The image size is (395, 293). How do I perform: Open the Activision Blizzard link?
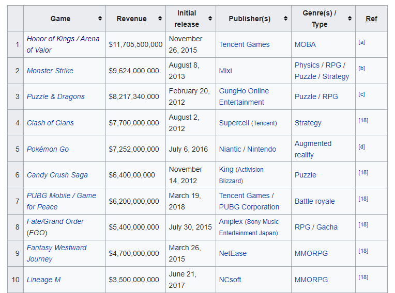[x=241, y=175]
